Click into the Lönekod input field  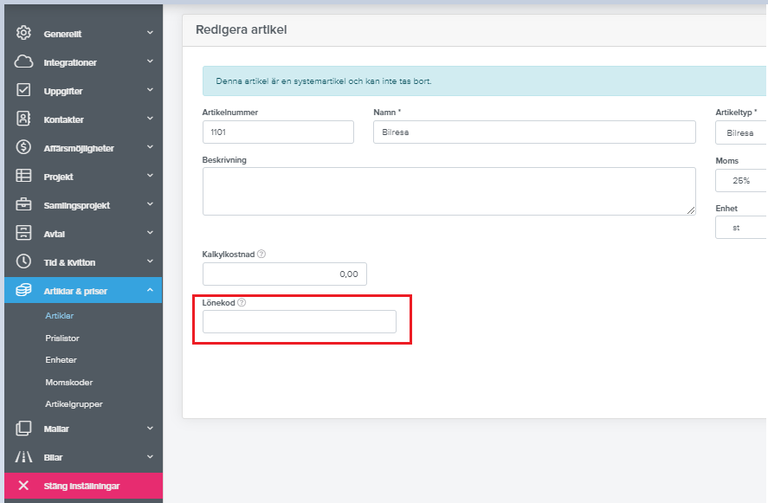(x=299, y=322)
